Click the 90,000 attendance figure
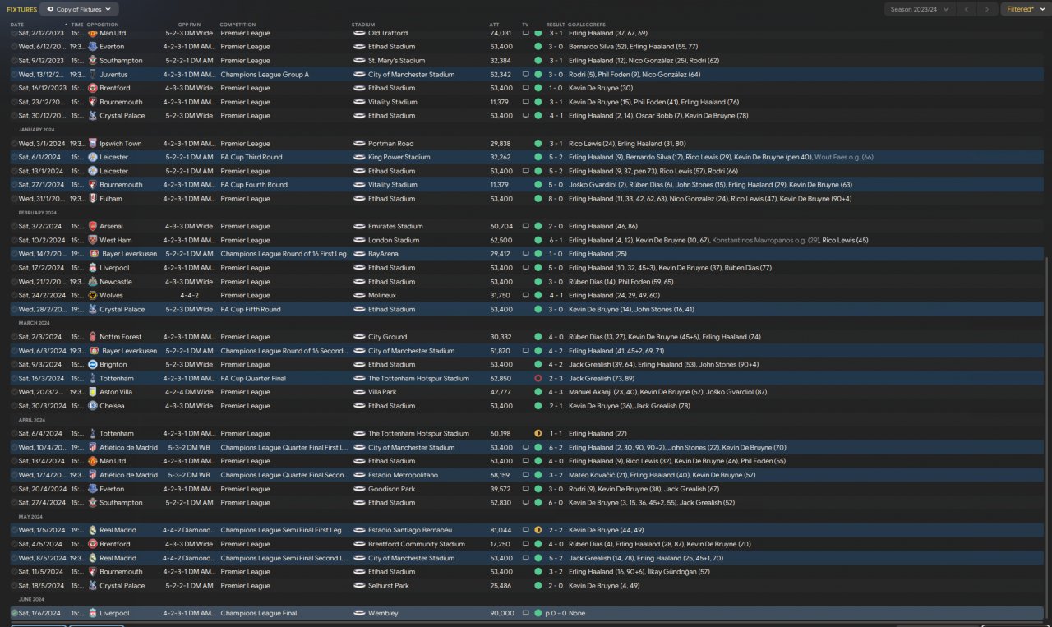This screenshot has width=1052, height=627. (x=501, y=613)
